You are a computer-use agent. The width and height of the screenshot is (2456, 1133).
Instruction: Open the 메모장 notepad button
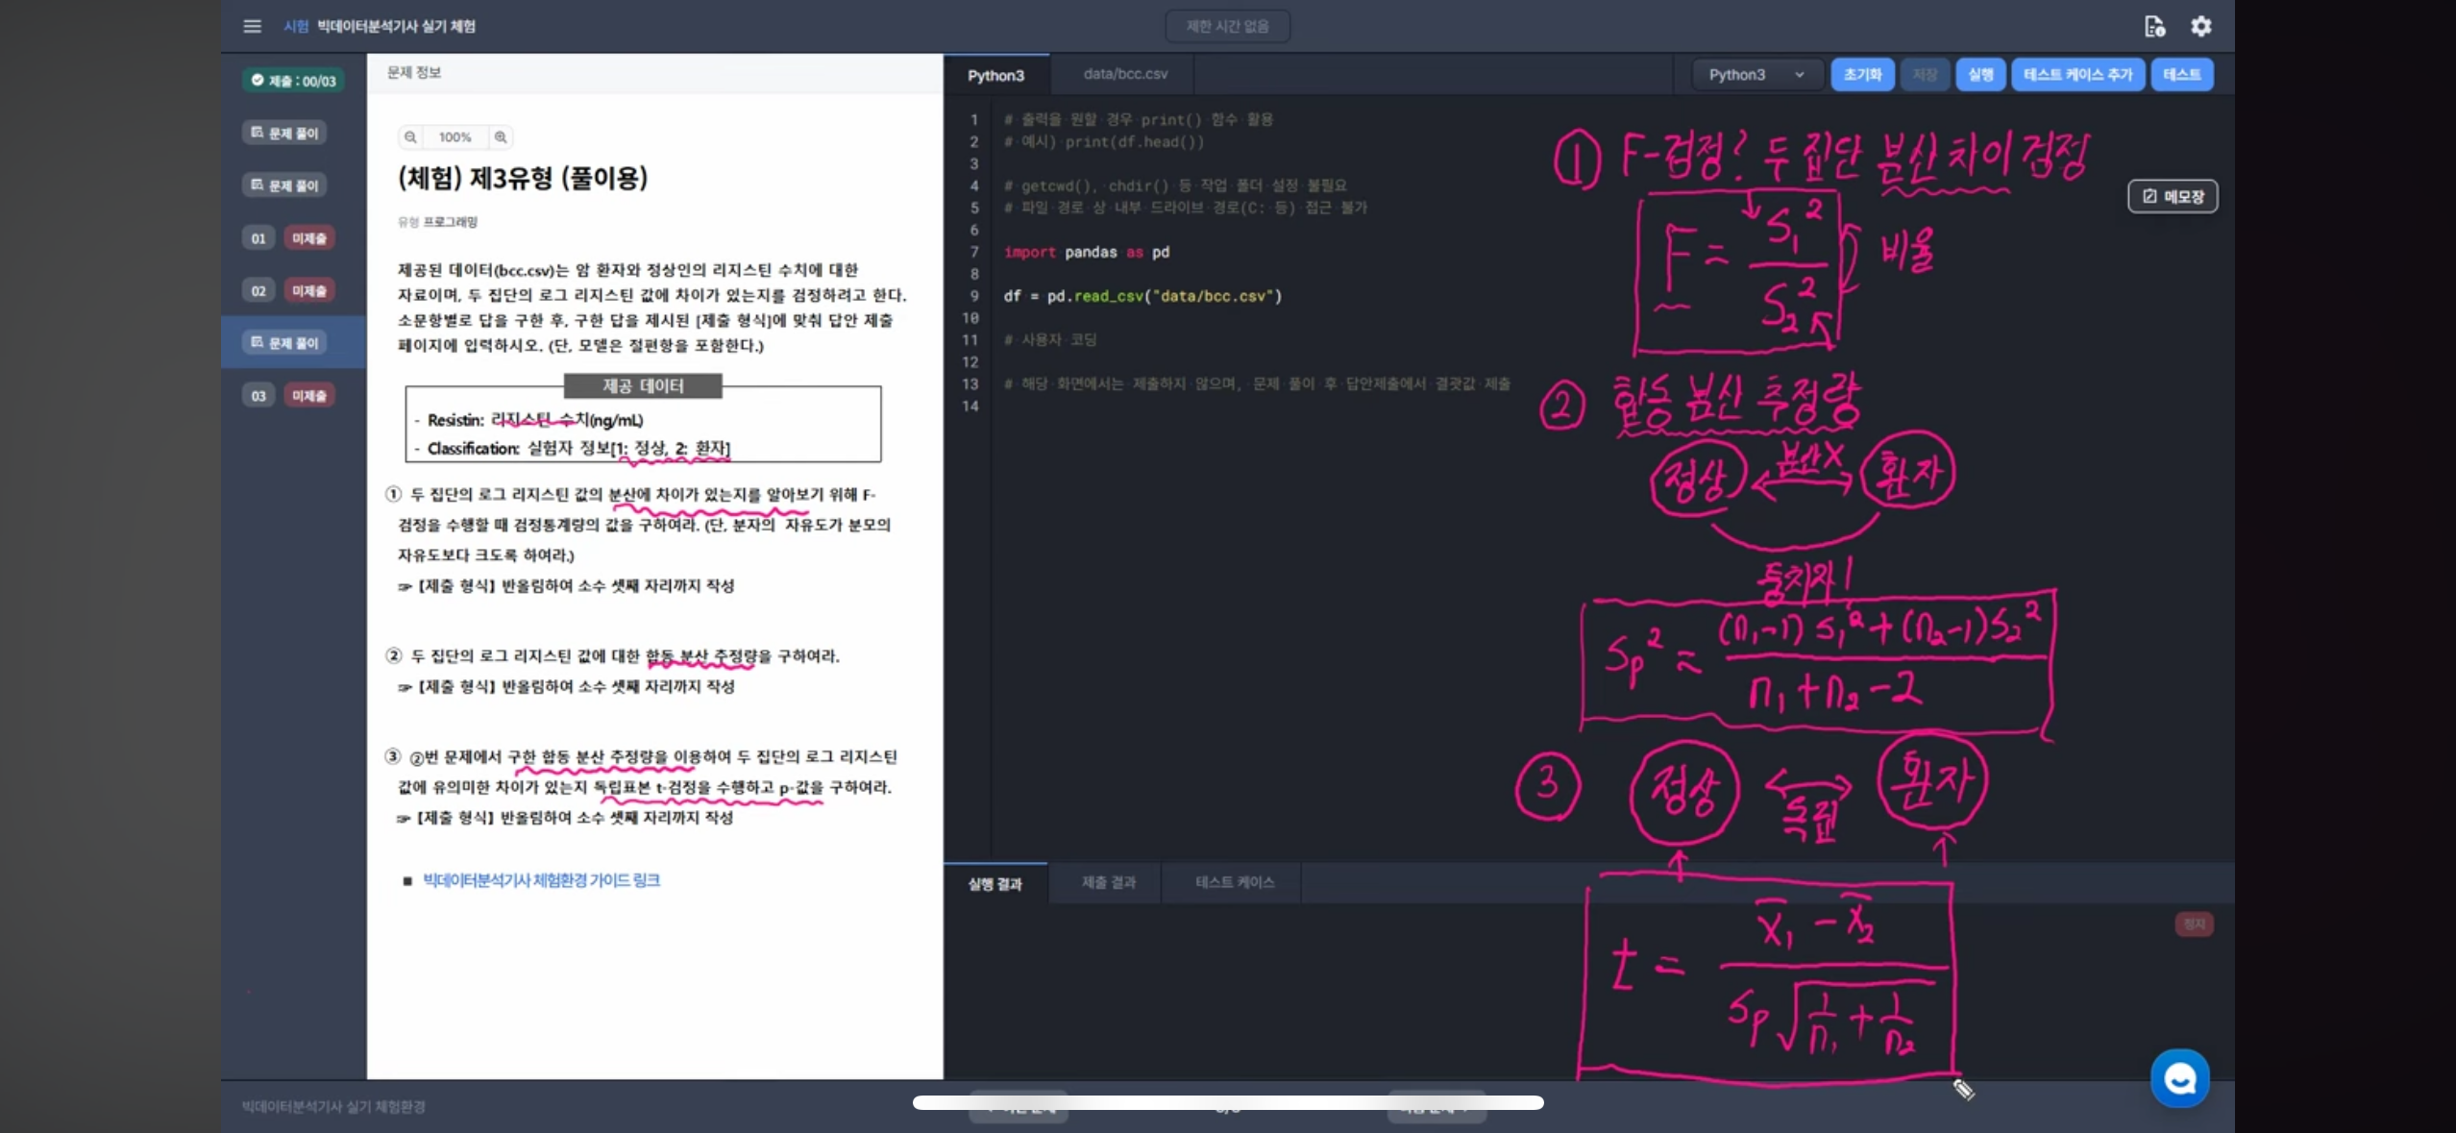coord(2173,196)
